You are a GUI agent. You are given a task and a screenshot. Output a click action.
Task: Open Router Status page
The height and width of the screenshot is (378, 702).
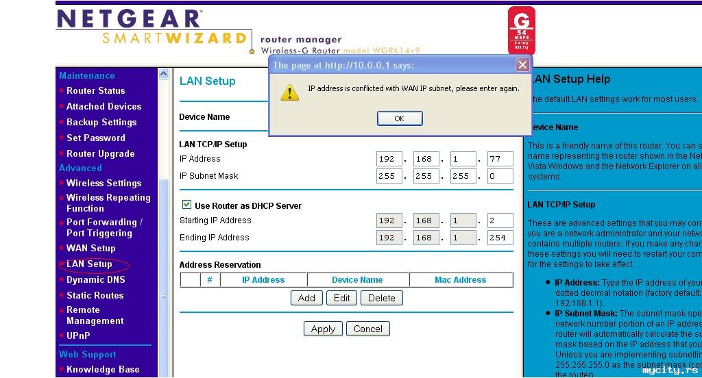95,90
